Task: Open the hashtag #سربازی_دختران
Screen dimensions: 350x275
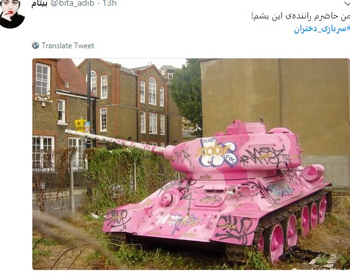Action: [322, 29]
